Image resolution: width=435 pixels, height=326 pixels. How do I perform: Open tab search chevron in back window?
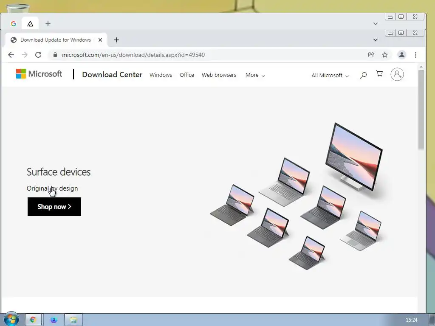376,24
